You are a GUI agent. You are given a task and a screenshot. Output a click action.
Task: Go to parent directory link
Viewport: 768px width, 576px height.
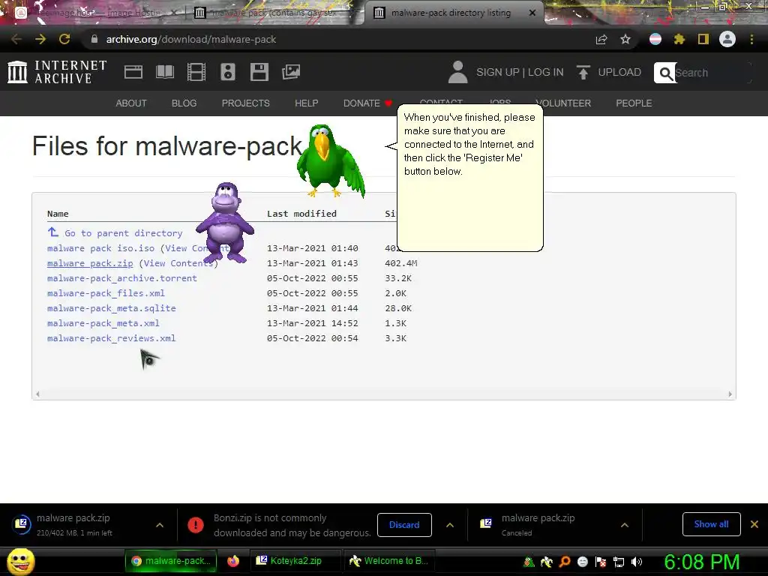point(124,233)
